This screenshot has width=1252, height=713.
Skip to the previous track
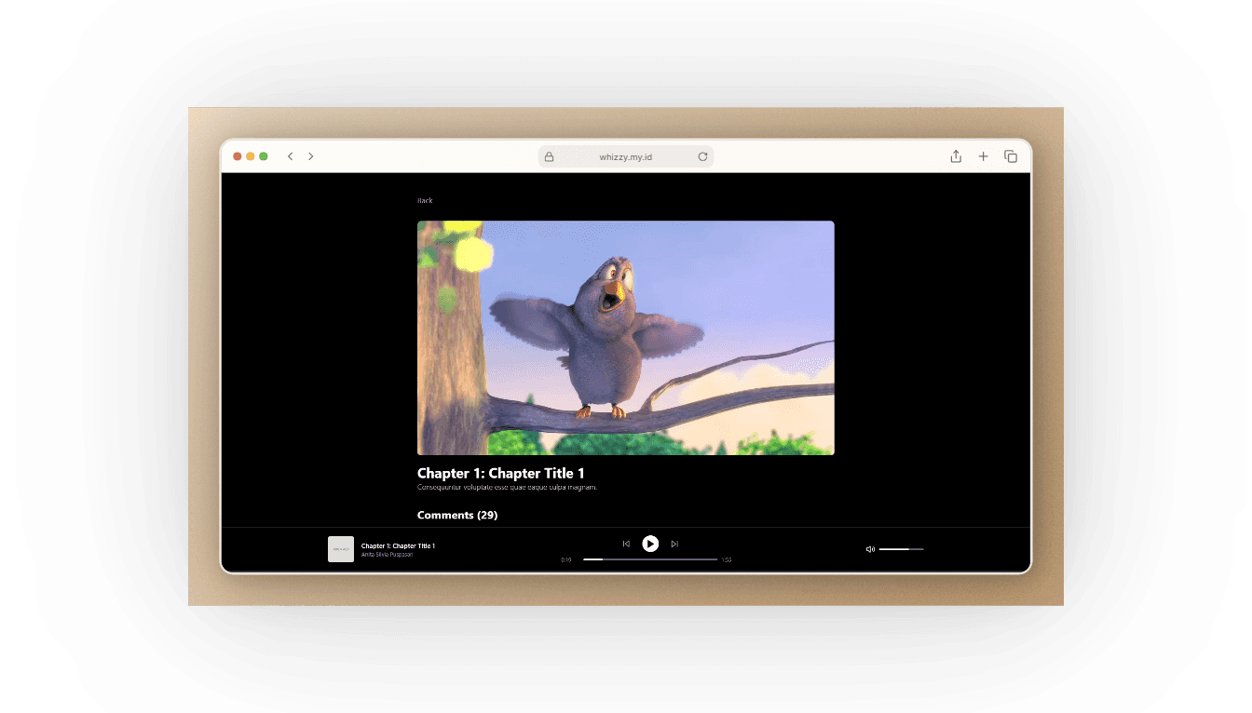point(626,544)
